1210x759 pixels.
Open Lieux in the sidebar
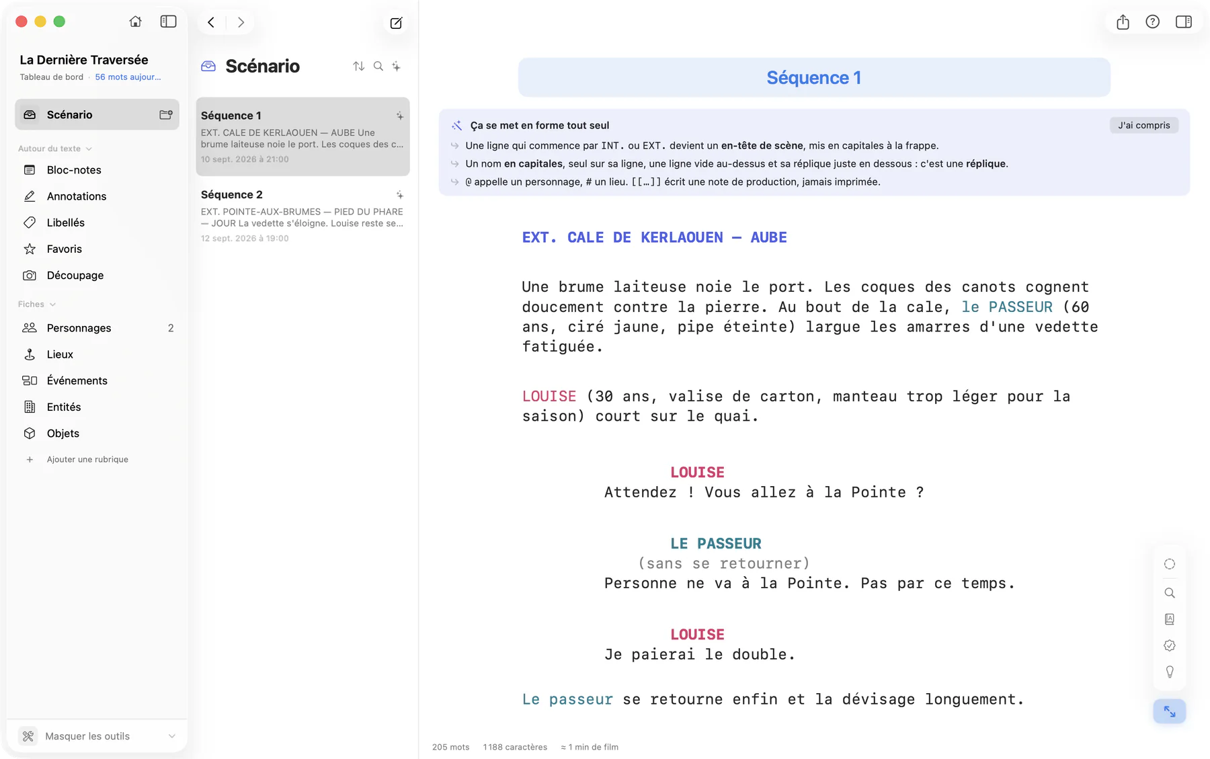point(97,354)
